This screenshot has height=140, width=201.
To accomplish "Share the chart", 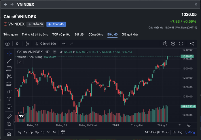I will click(x=192, y=44).
